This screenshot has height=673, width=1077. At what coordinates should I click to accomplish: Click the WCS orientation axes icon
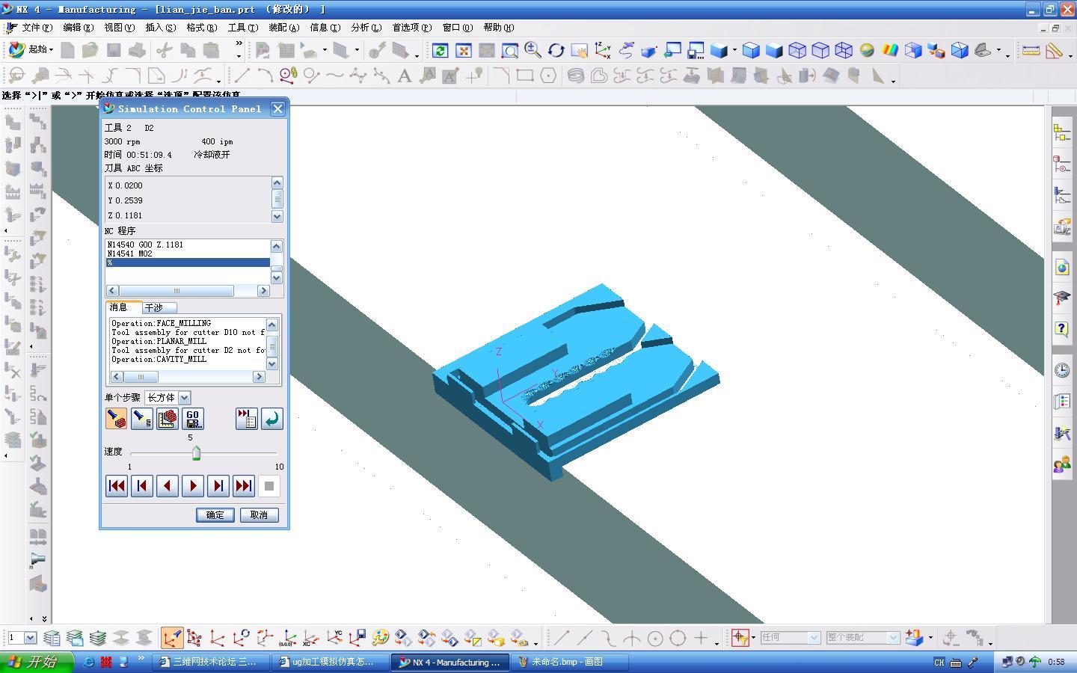603,50
